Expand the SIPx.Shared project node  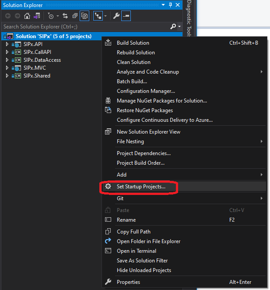click(x=7, y=76)
